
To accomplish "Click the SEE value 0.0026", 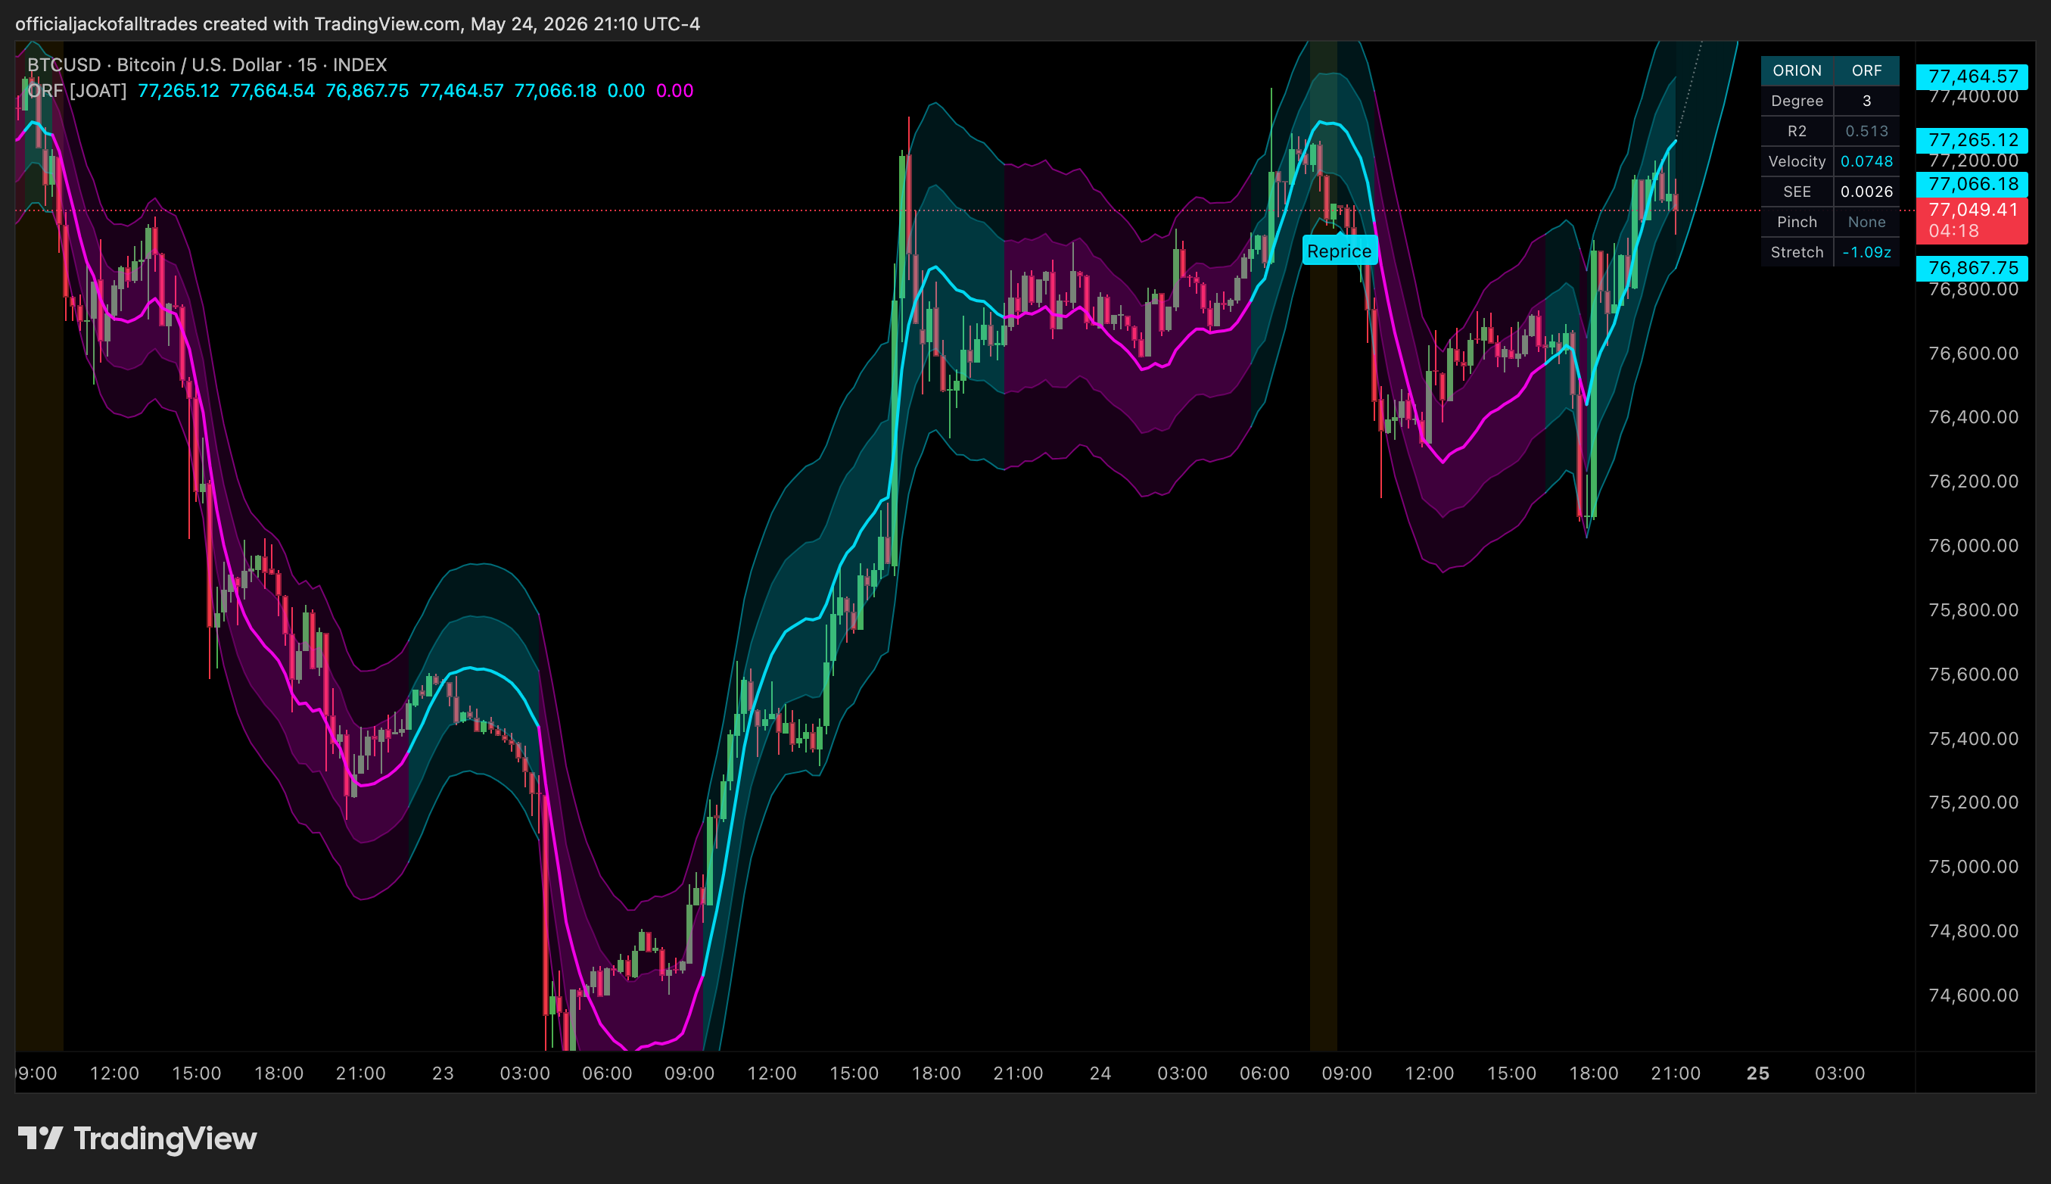I will coord(1866,191).
